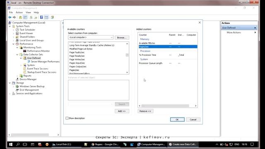Collapse the System Tools tree node
265x149 pixels.
click(x=10, y=26)
